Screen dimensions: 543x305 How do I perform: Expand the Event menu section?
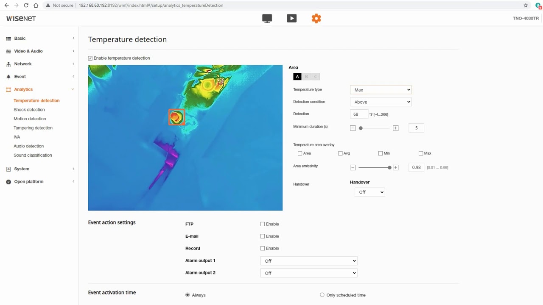point(73,77)
